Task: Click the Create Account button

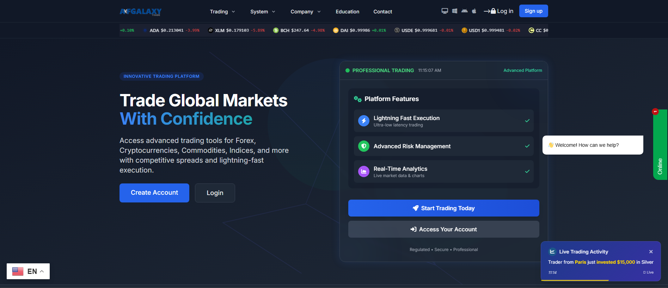Action: (x=154, y=193)
